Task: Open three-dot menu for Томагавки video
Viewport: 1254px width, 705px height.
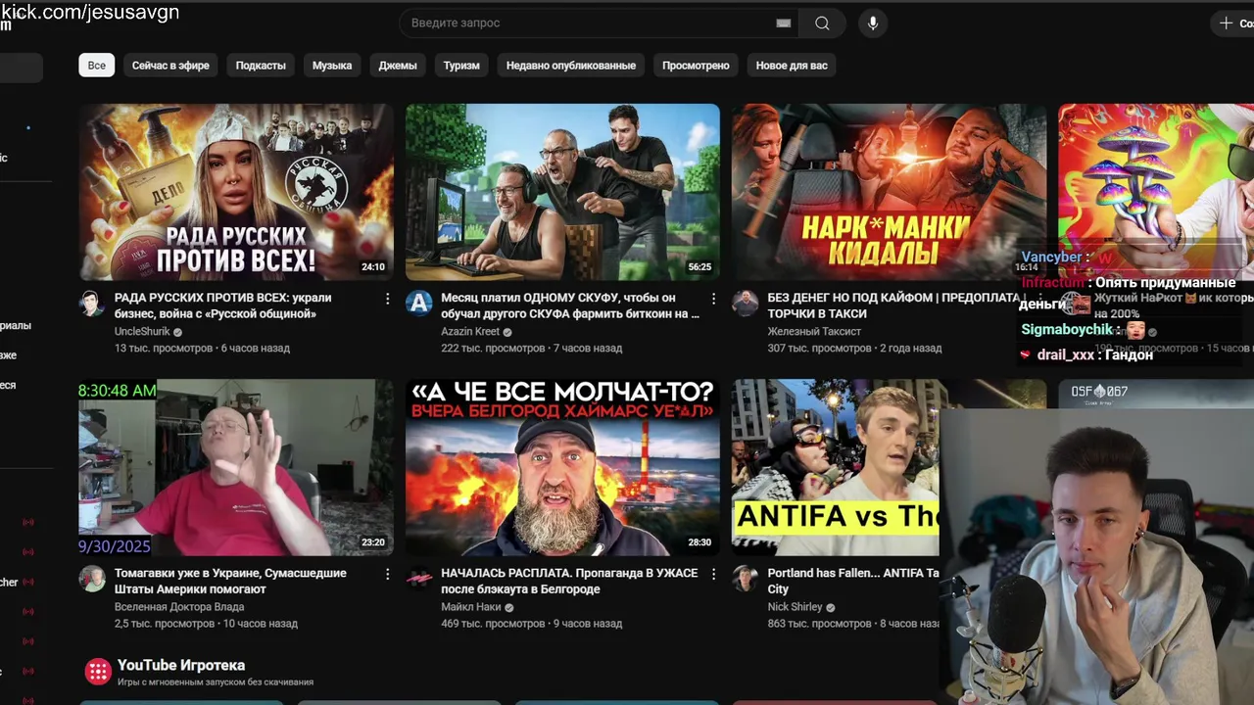Action: pos(387,574)
